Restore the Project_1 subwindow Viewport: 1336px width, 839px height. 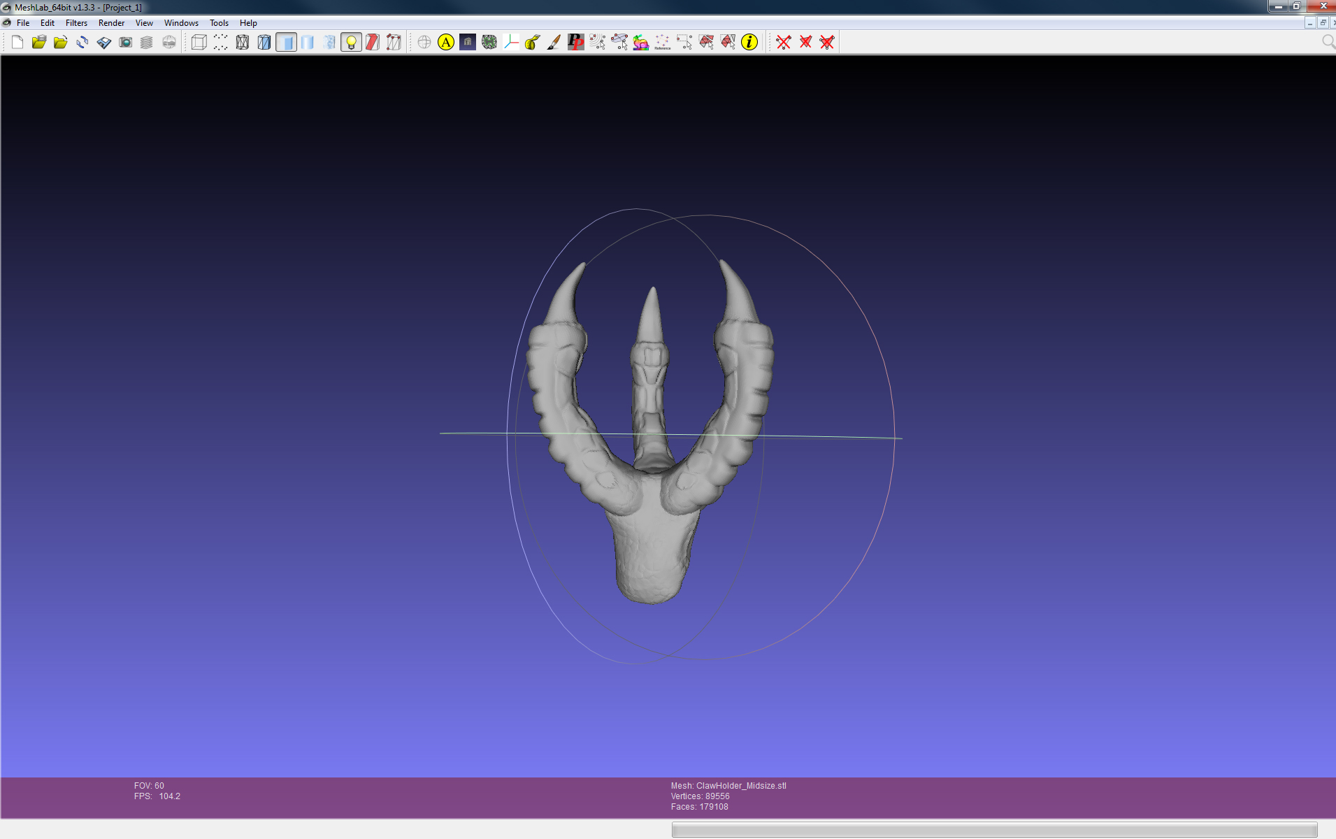click(x=1323, y=23)
